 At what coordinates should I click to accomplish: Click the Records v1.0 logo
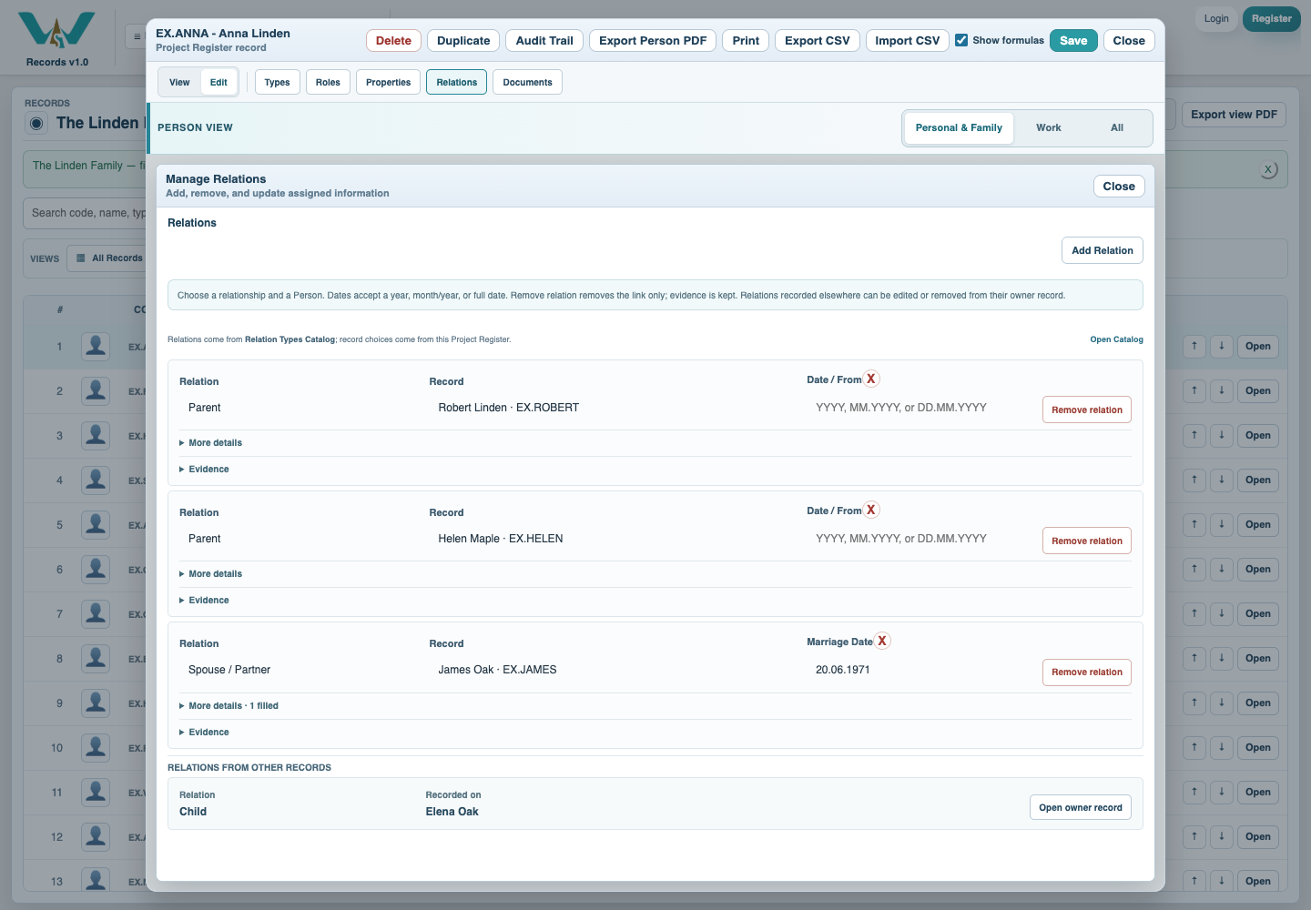pyautogui.click(x=56, y=39)
